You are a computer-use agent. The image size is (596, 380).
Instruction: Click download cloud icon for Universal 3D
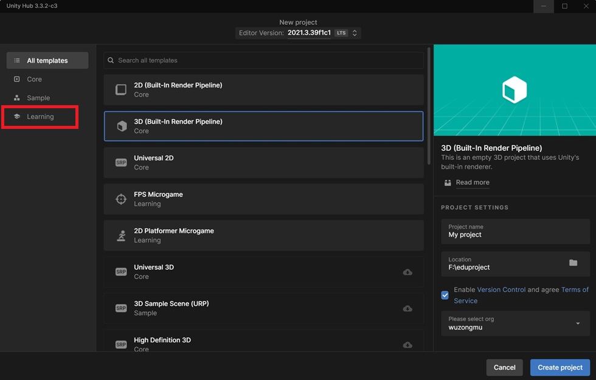click(x=407, y=272)
